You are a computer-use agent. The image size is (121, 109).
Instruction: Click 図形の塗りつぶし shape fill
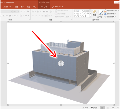tap(112, 11)
